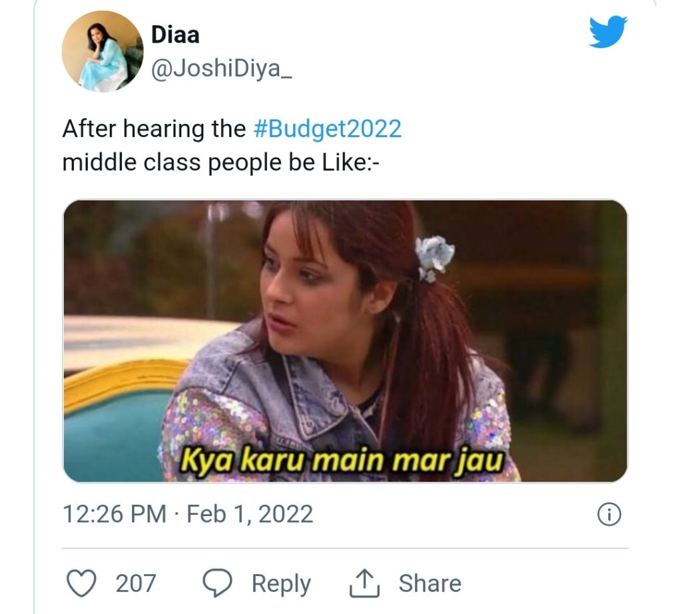Viewport: 682px width, 614px height.
Task: Click the "Kya karu main mar jau" caption
Action: [x=342, y=461]
